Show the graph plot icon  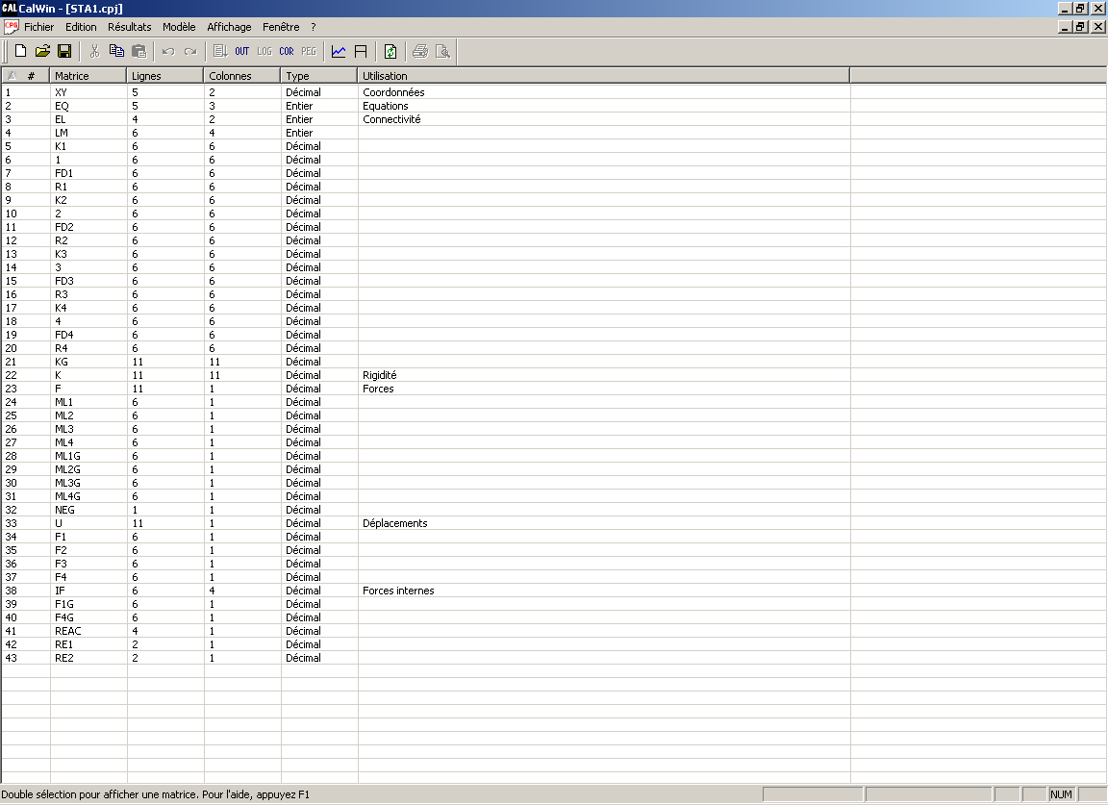pyautogui.click(x=339, y=51)
